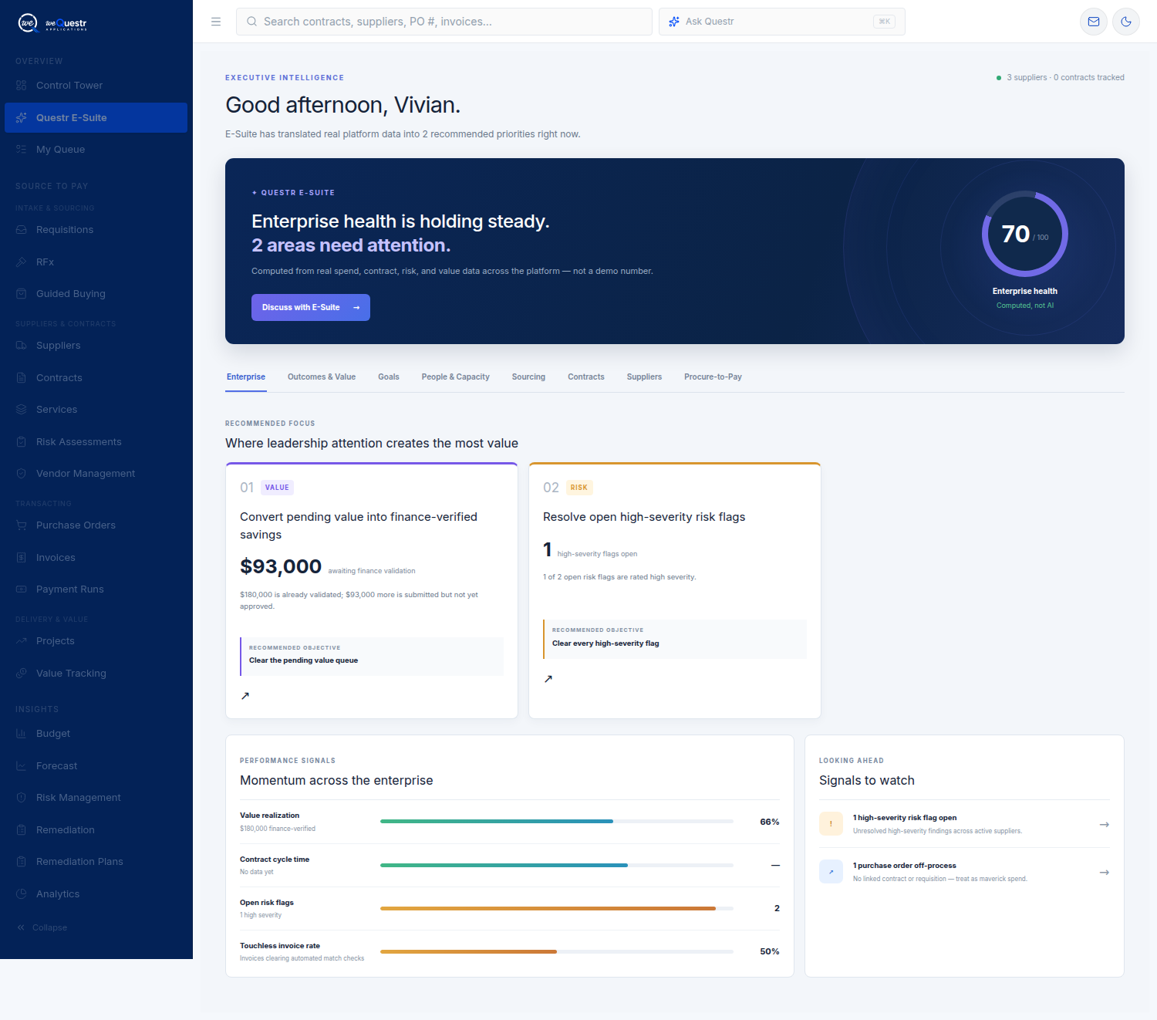Screen dimensions: 1157x1020
Task: Click the Services sidebar icon
Action: click(22, 410)
